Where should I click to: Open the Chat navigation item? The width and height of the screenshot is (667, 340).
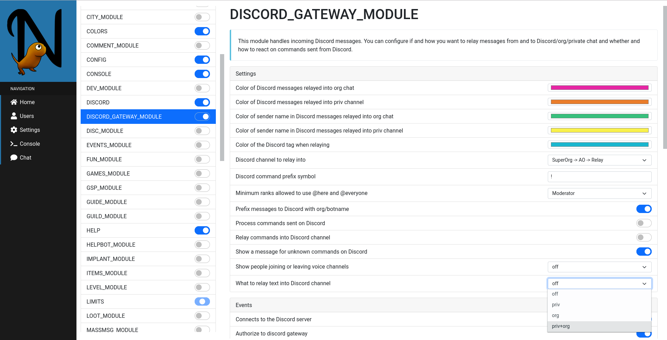[x=38, y=158]
